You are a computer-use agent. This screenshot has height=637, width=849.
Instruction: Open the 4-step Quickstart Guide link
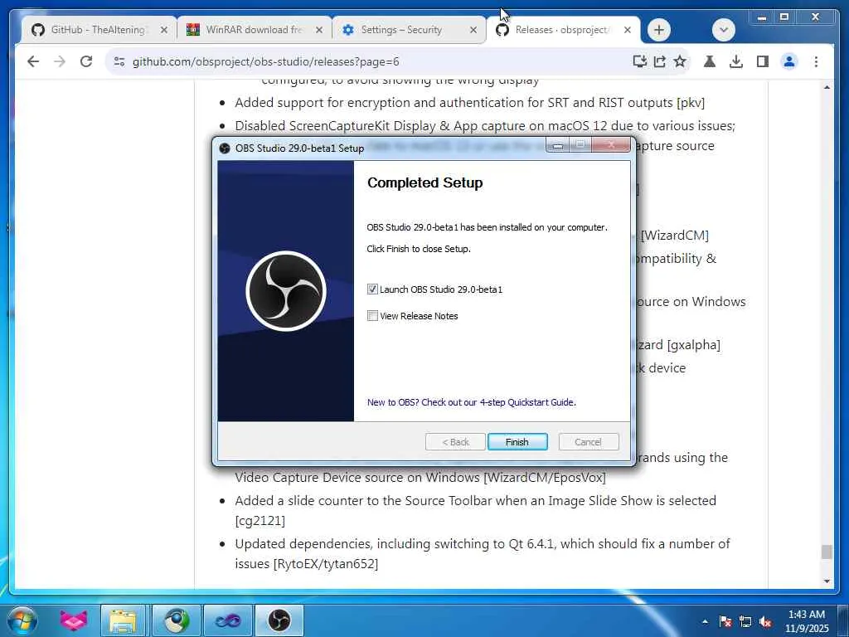pos(471,402)
